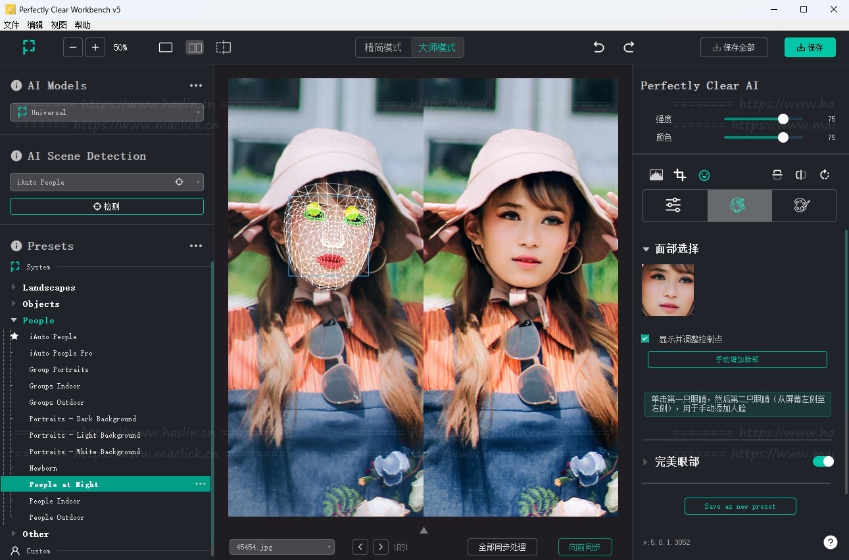Image resolution: width=849 pixels, height=560 pixels.
Task: Toggle the 完美眼部 switch off
Action: coord(823,461)
